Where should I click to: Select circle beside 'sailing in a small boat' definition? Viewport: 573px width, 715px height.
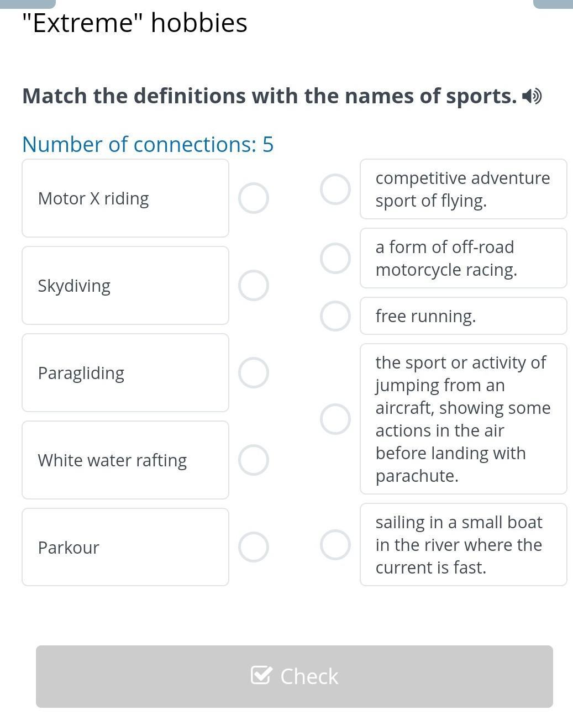coord(335,545)
